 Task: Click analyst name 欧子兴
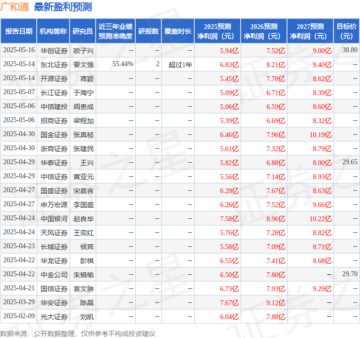point(84,51)
